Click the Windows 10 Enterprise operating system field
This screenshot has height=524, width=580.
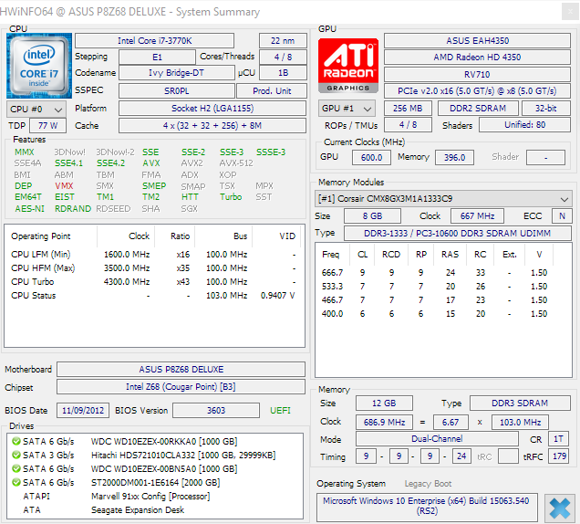coord(427,507)
